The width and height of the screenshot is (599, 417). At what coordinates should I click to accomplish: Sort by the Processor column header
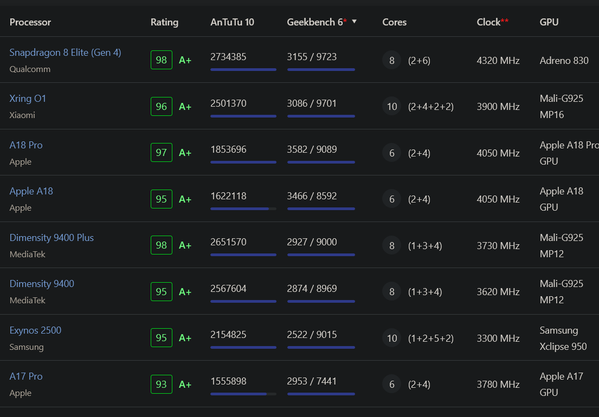[x=30, y=22]
